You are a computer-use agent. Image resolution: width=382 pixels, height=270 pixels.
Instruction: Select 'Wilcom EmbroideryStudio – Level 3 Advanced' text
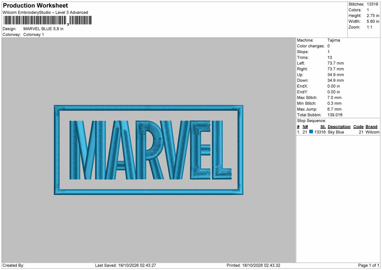(x=45, y=12)
